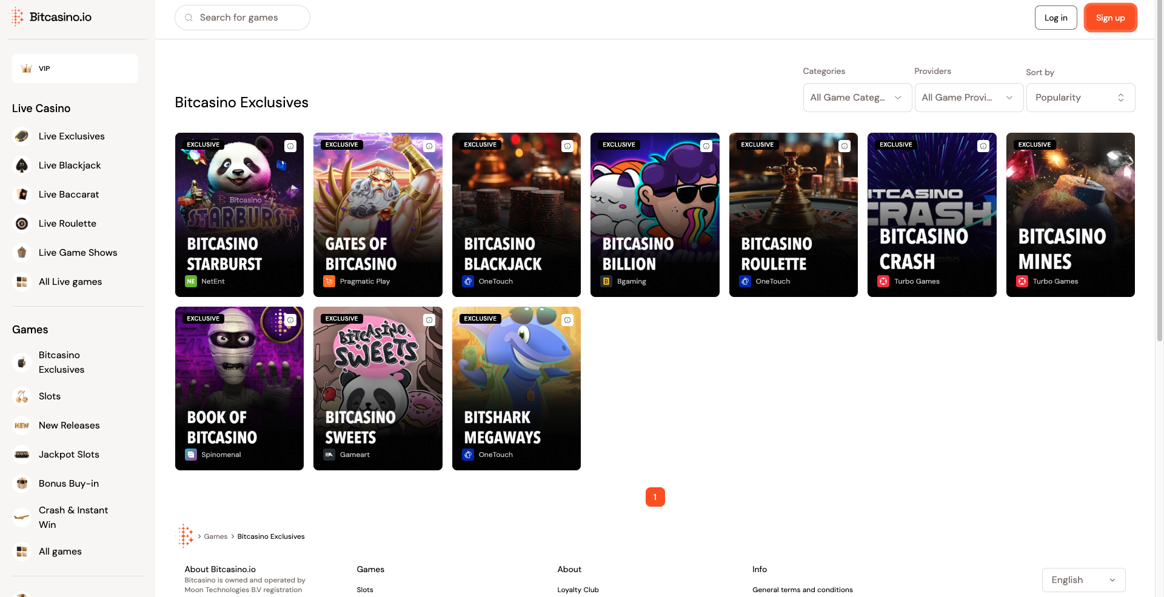Click the Live Blackjack spade icon
This screenshot has height=597, width=1164.
(22, 165)
